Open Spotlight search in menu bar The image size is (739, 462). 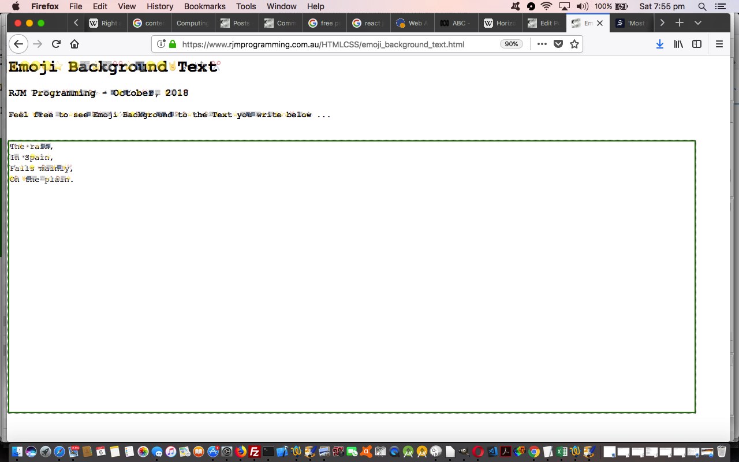[702, 6]
